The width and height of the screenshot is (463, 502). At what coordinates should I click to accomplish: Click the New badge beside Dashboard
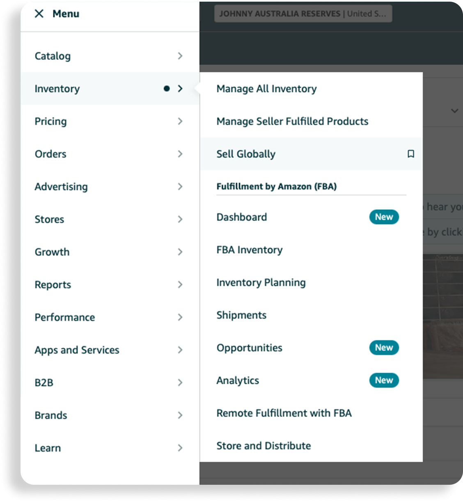point(384,217)
